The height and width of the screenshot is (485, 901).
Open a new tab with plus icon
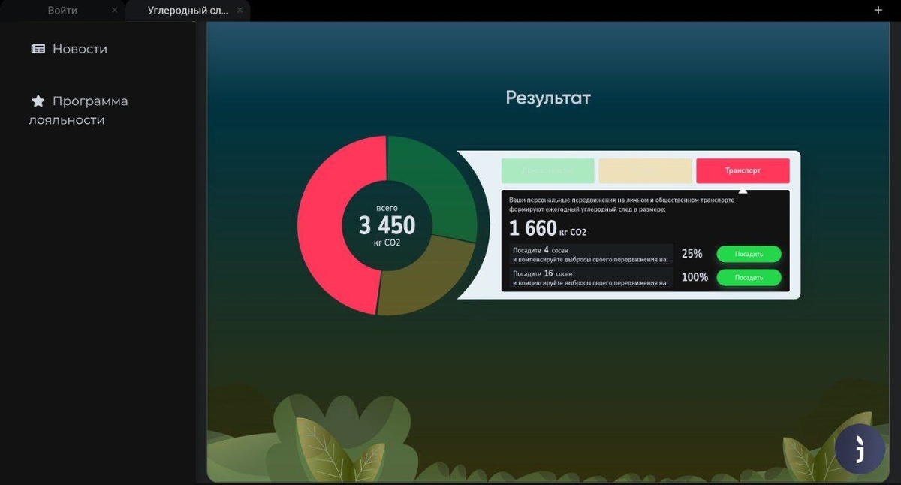coord(878,10)
